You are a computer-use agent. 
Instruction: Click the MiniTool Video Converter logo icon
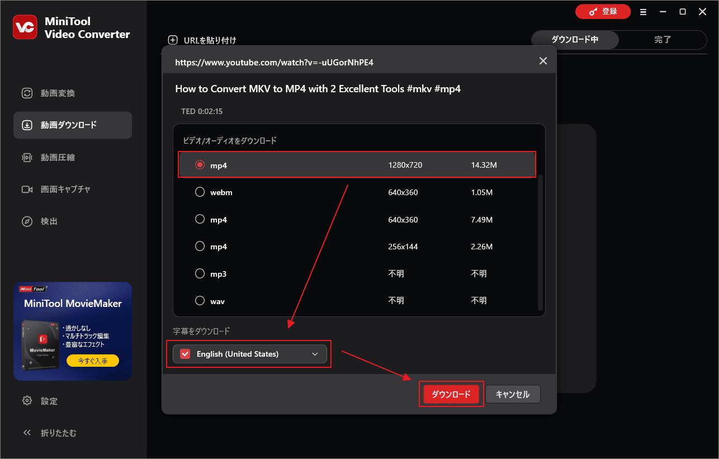click(x=25, y=27)
